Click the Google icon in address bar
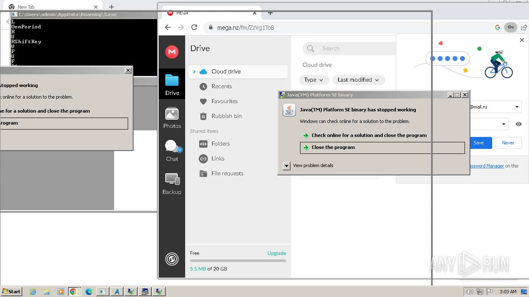Screen dimensions: 529x297 click(x=498, y=27)
